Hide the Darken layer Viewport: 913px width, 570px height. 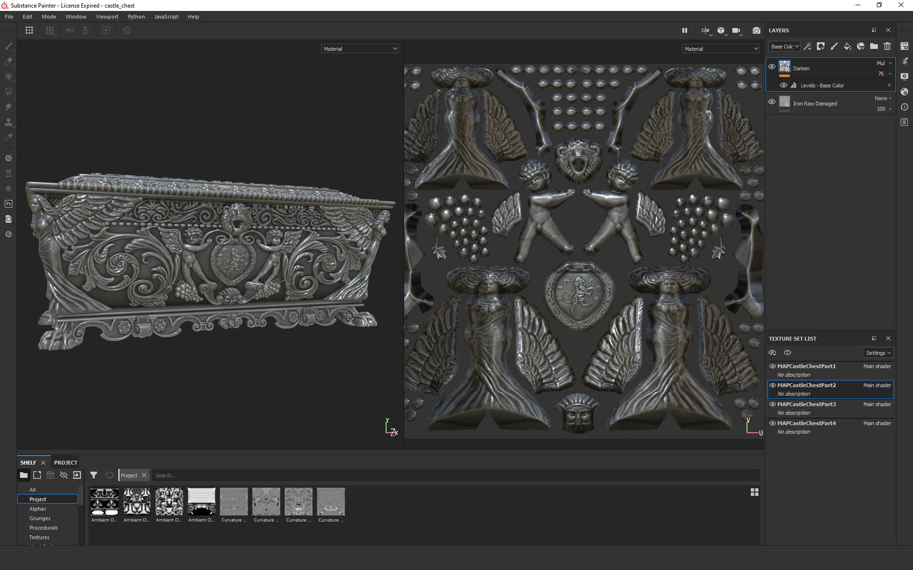point(772,67)
